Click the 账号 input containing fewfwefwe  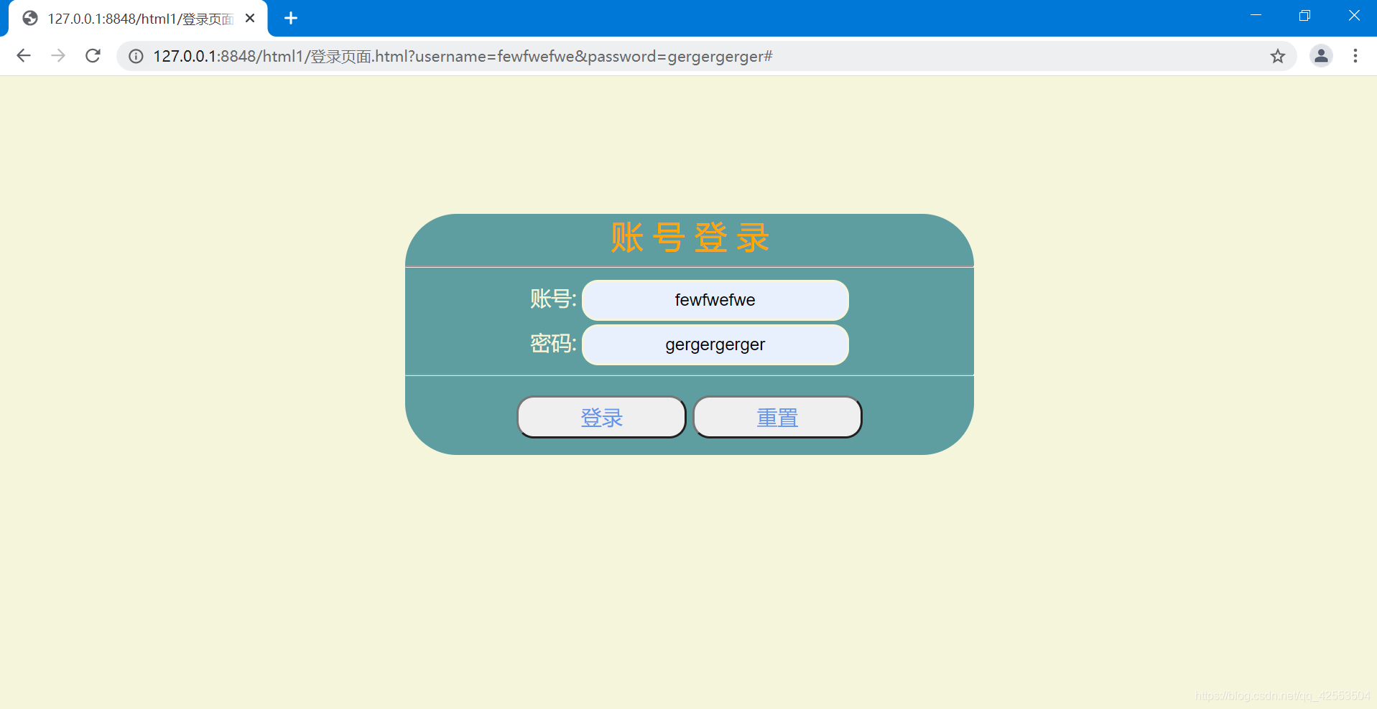coord(715,300)
